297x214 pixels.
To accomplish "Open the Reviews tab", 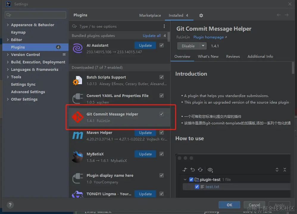I will 233,57.
